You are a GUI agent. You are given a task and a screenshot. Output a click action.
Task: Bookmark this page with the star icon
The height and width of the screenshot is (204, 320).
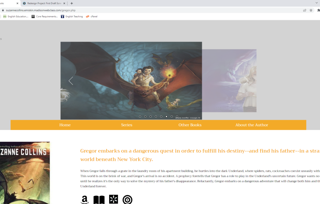pyautogui.click(x=311, y=10)
